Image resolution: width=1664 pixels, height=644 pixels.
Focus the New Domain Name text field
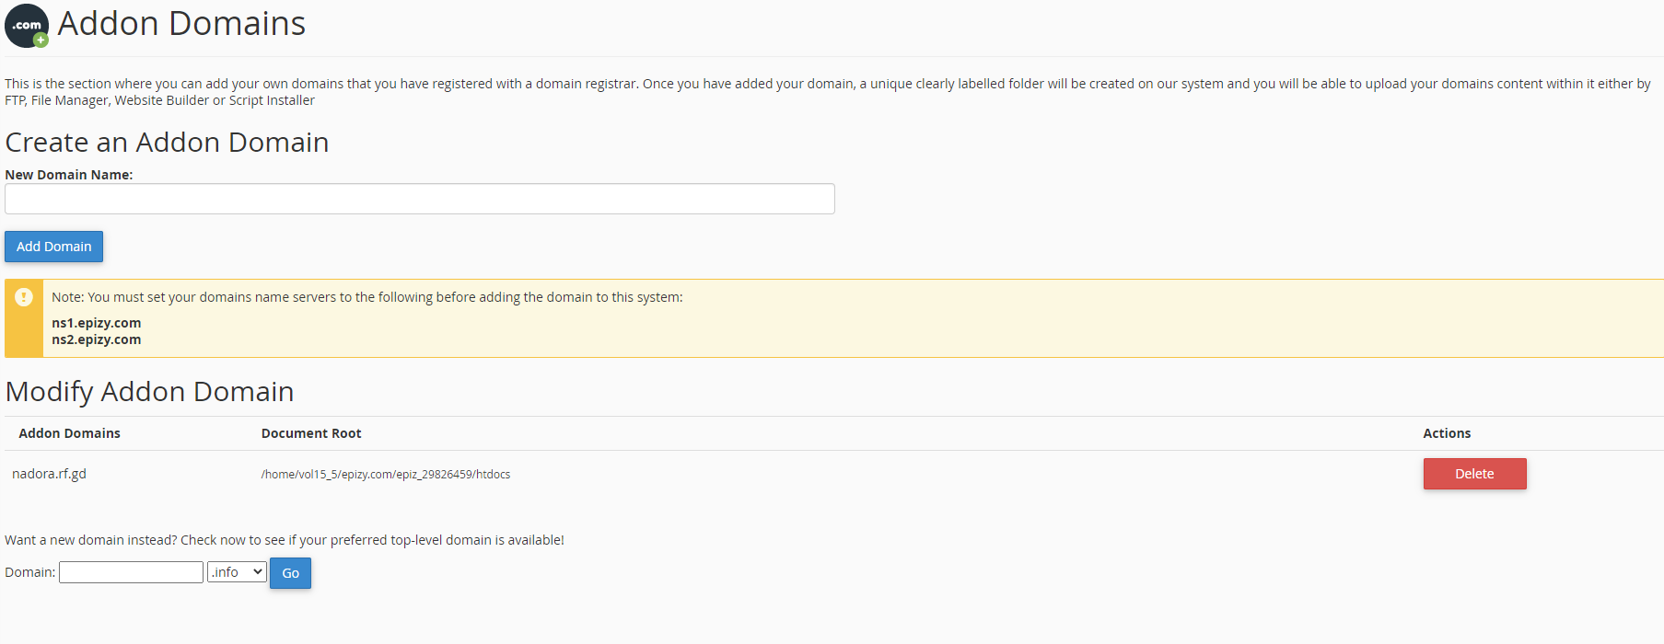click(419, 199)
